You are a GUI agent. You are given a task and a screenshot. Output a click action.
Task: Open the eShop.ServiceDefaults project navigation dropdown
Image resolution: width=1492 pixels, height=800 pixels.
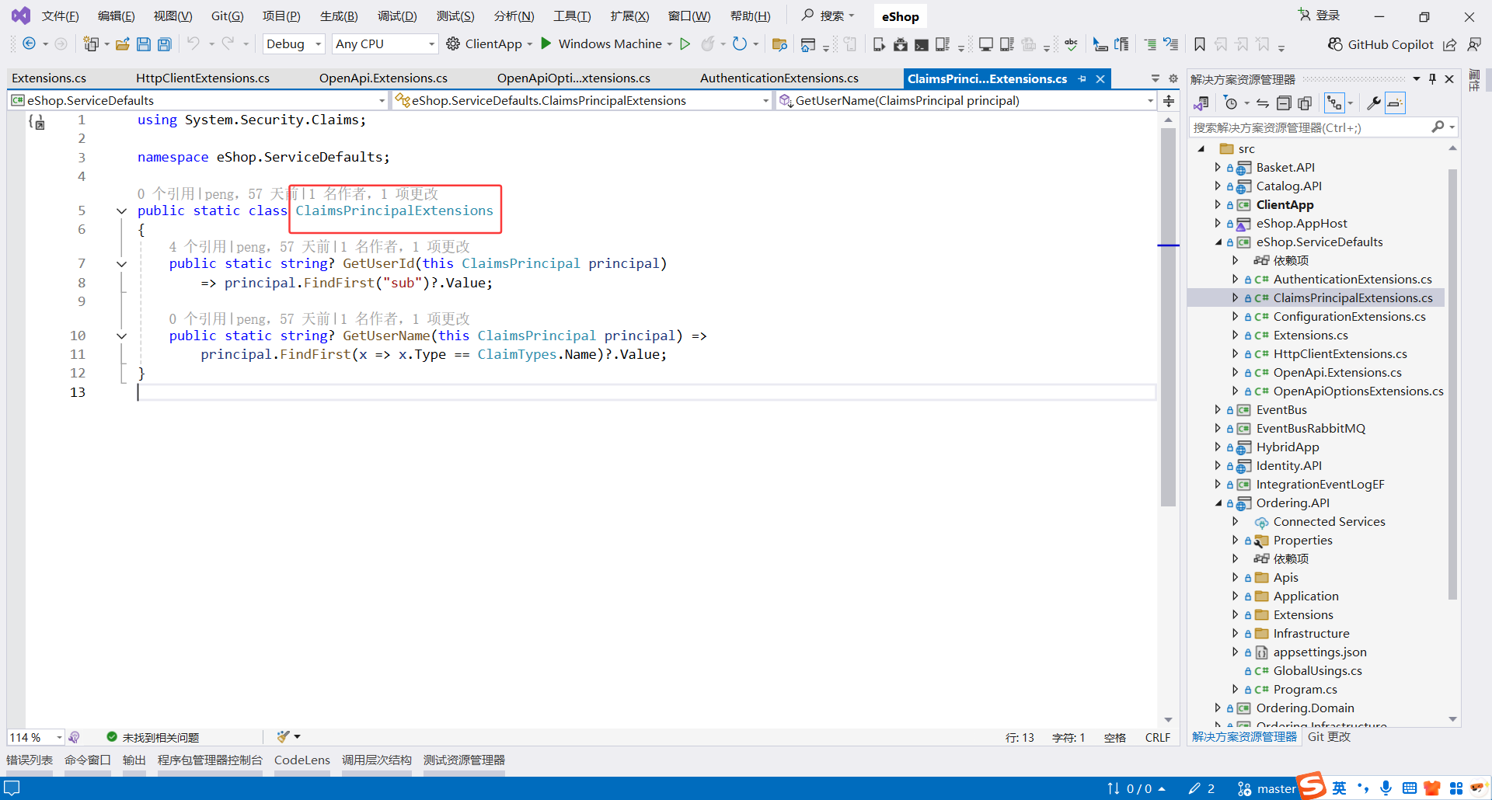click(198, 100)
